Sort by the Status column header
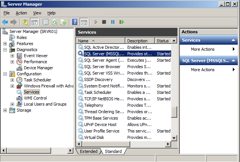 (x=163, y=41)
